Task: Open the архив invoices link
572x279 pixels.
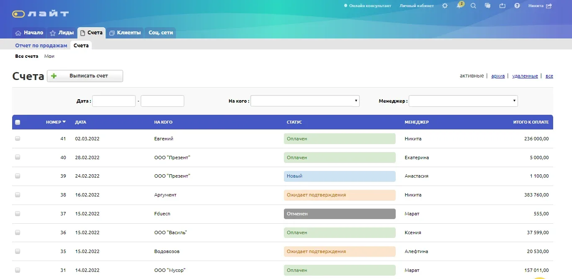Action: 498,76
